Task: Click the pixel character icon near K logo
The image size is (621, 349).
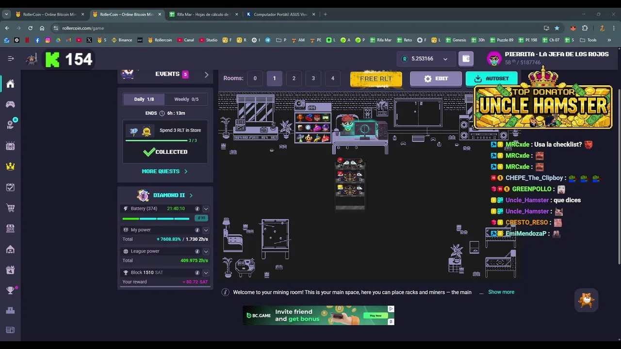Action: (32, 59)
